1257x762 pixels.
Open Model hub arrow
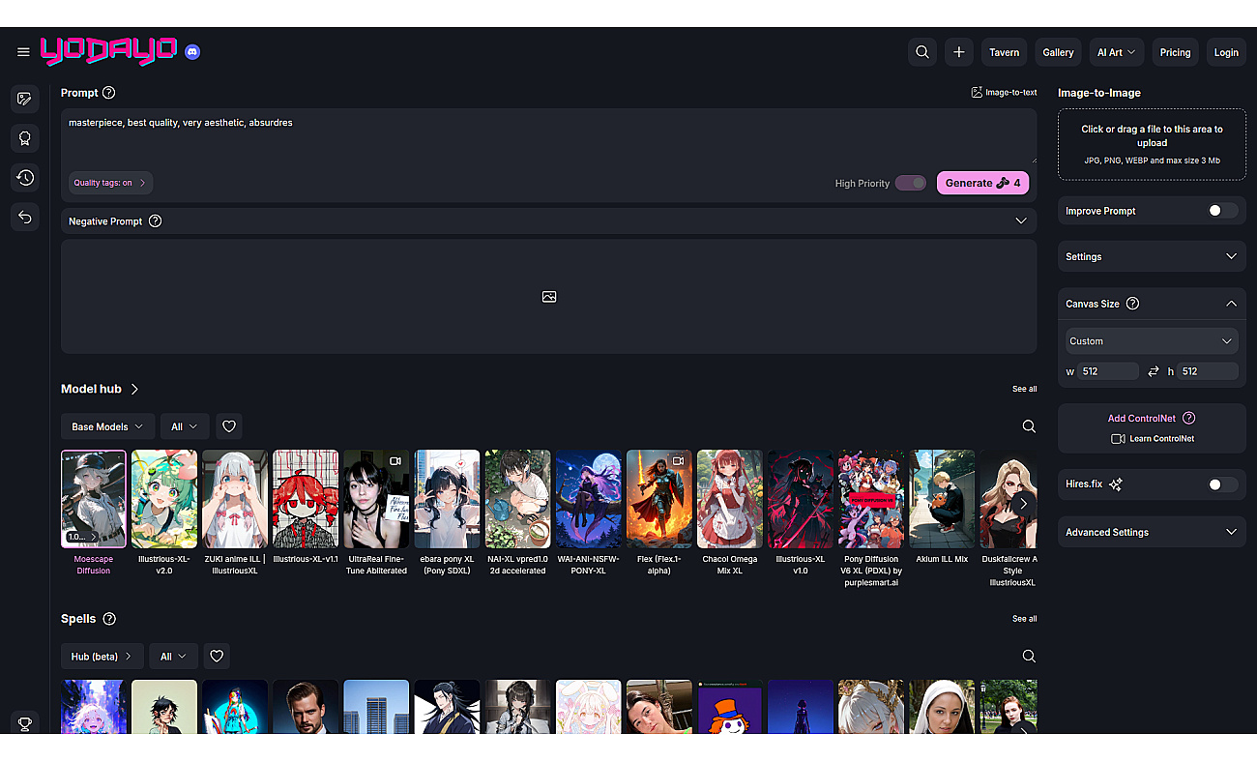pos(134,389)
